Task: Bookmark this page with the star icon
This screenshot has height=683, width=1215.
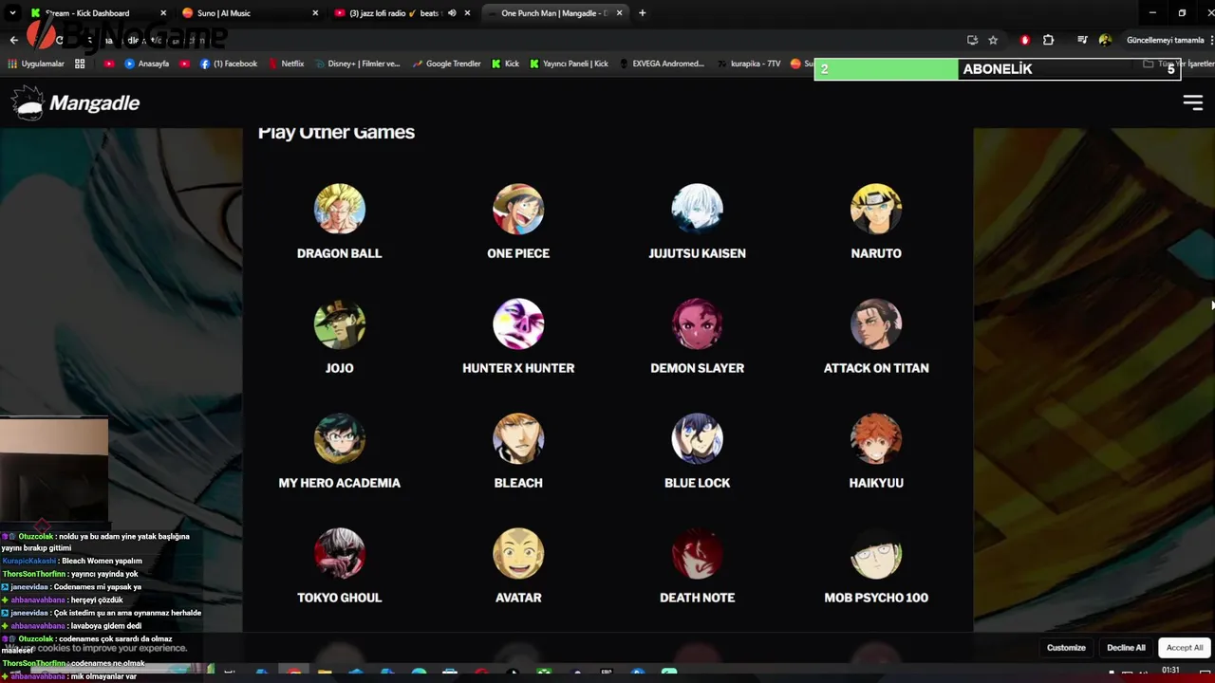Action: (993, 40)
